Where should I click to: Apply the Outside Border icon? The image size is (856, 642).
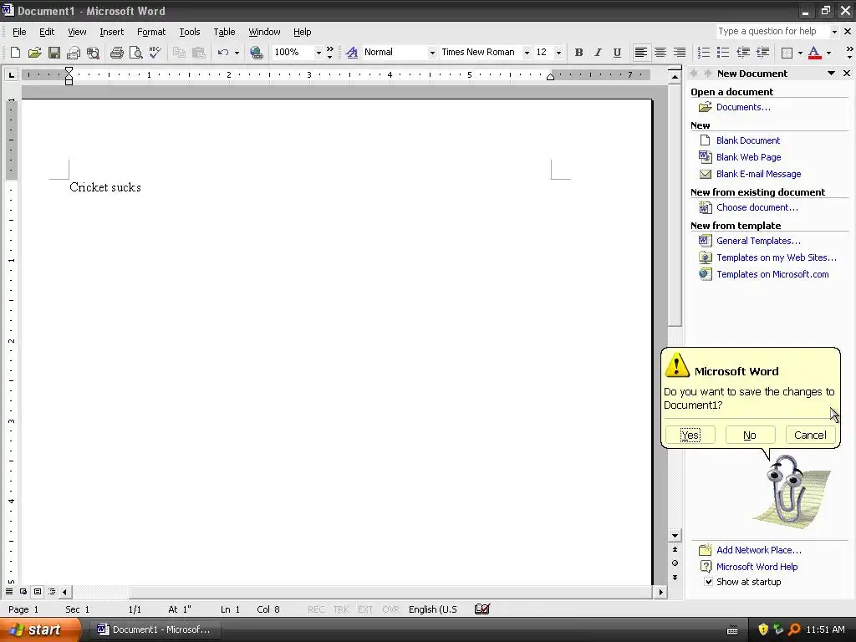pos(787,53)
